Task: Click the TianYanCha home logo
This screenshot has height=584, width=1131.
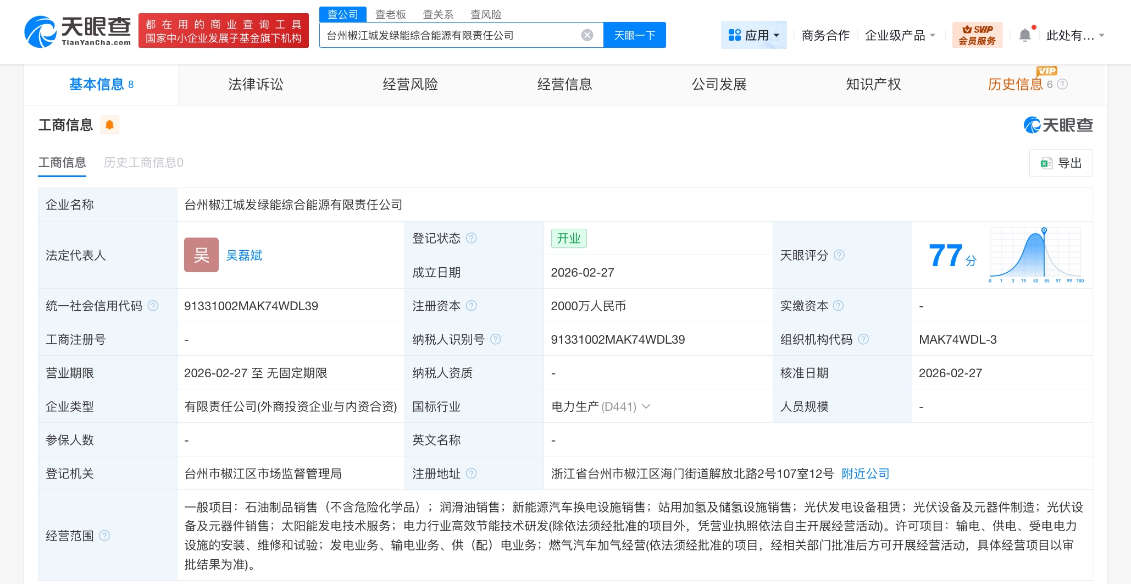Action: pyautogui.click(x=77, y=31)
